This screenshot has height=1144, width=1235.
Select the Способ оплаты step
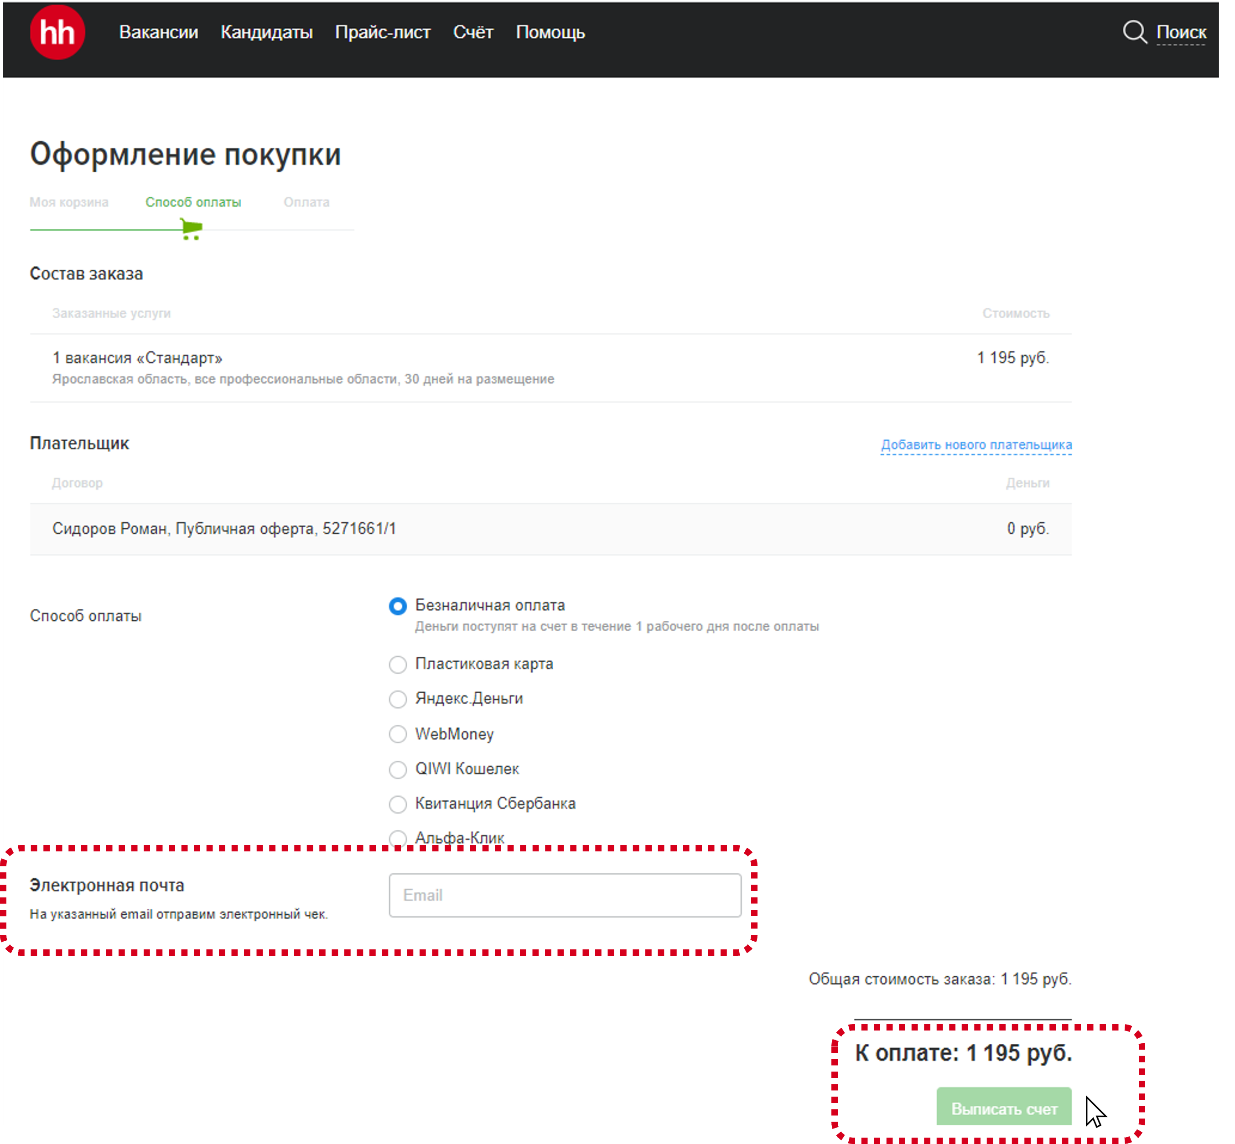point(193,202)
